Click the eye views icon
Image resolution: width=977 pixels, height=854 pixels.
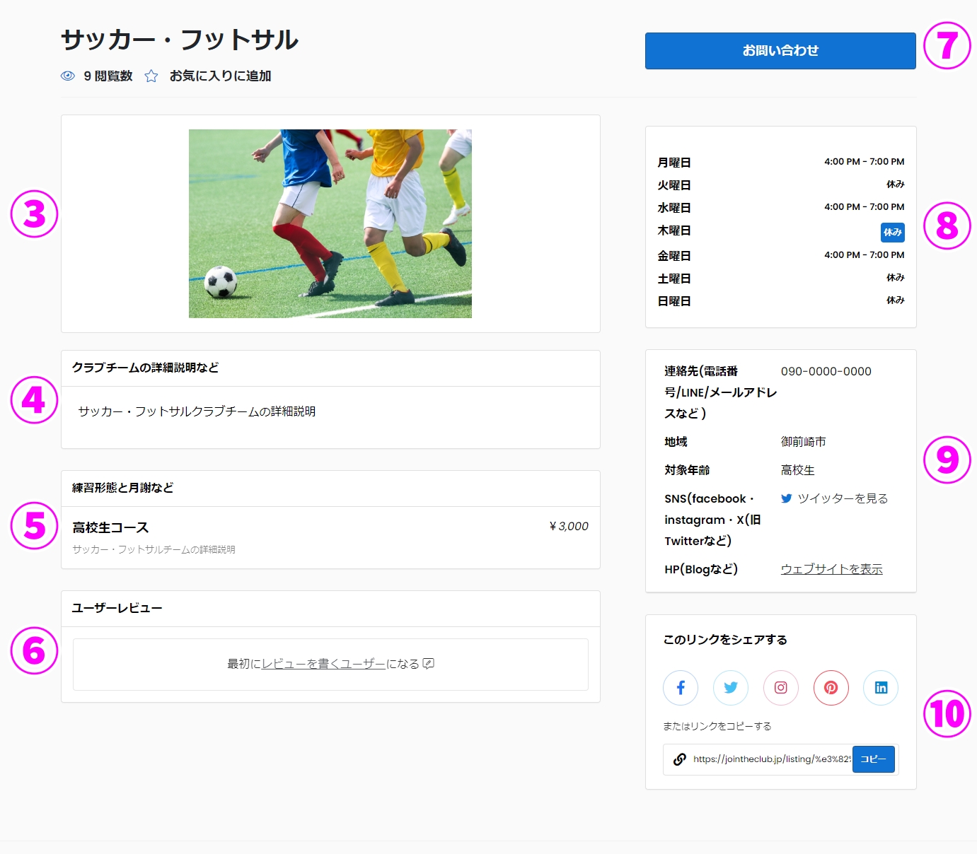tap(68, 76)
